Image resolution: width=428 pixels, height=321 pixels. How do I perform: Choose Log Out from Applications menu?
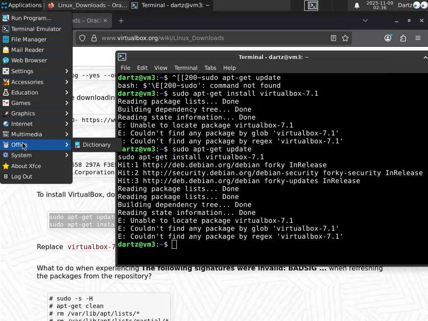(x=36, y=176)
